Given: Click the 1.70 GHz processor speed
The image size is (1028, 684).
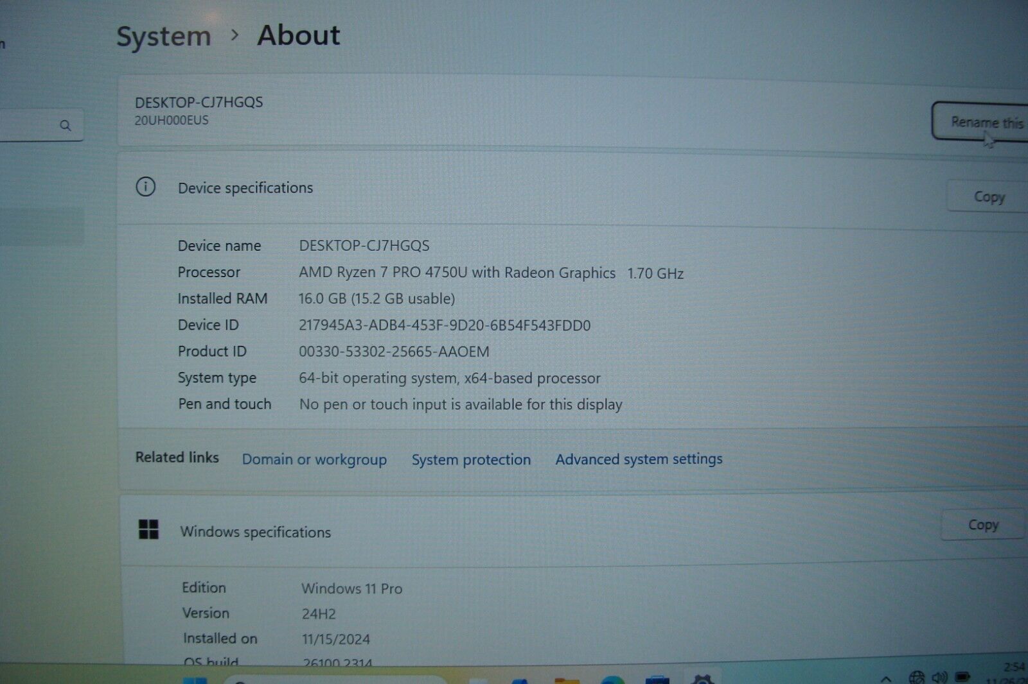Looking at the screenshot, I should [x=655, y=273].
